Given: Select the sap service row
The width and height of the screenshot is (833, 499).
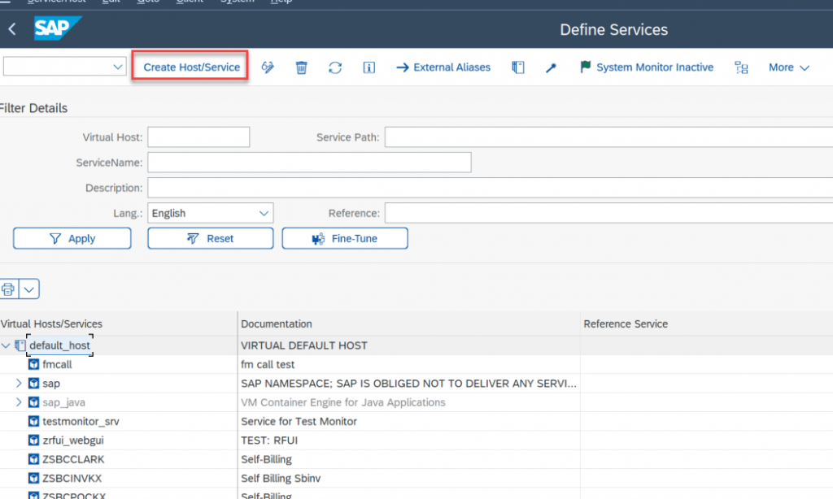Looking at the screenshot, I should (x=51, y=384).
